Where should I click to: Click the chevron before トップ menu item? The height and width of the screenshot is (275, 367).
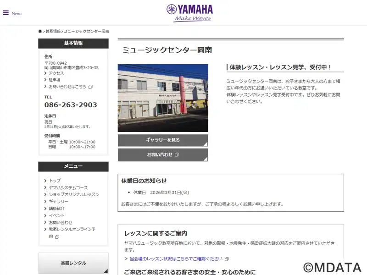coord(45,181)
